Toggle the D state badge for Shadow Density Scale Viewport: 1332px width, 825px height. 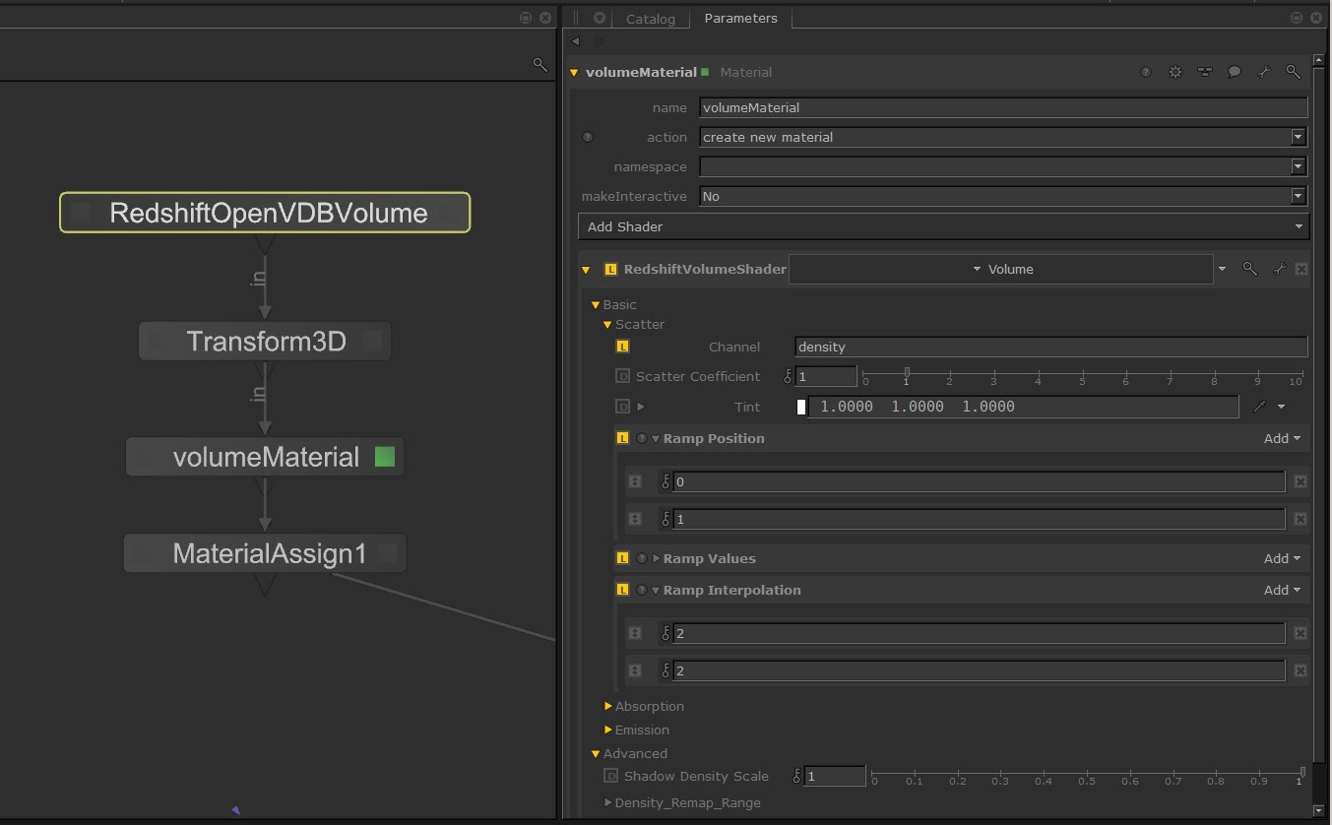coord(610,776)
